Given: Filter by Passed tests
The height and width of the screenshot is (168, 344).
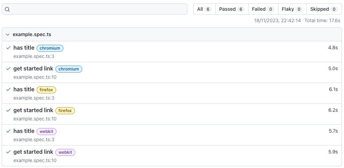Looking at the screenshot, I should (232, 9).
